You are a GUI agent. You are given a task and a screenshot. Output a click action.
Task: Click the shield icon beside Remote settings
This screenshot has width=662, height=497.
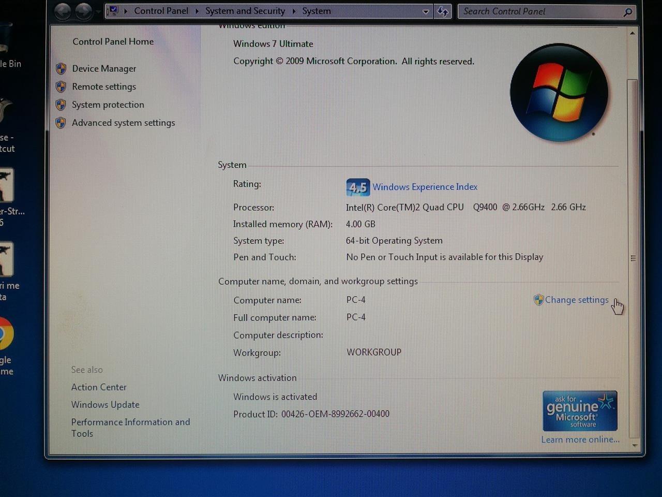61,86
